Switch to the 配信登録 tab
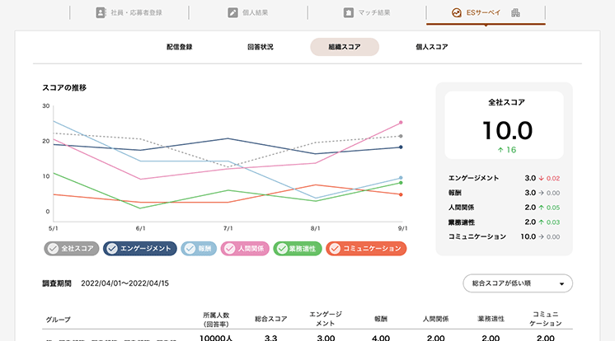Image resolution: width=615 pixels, height=341 pixels. pos(179,47)
